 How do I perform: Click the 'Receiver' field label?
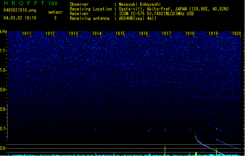[79, 14]
